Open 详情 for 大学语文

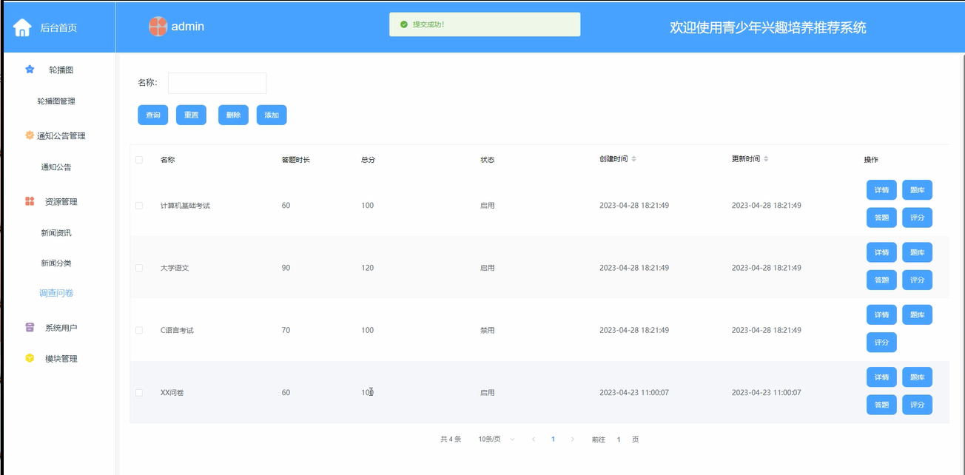coord(881,252)
